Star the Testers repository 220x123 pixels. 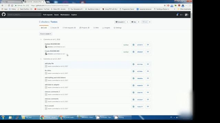134,22
